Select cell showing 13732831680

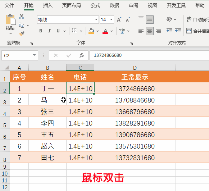click(135, 157)
